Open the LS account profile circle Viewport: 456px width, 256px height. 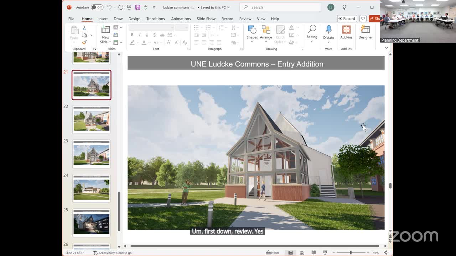331,7
